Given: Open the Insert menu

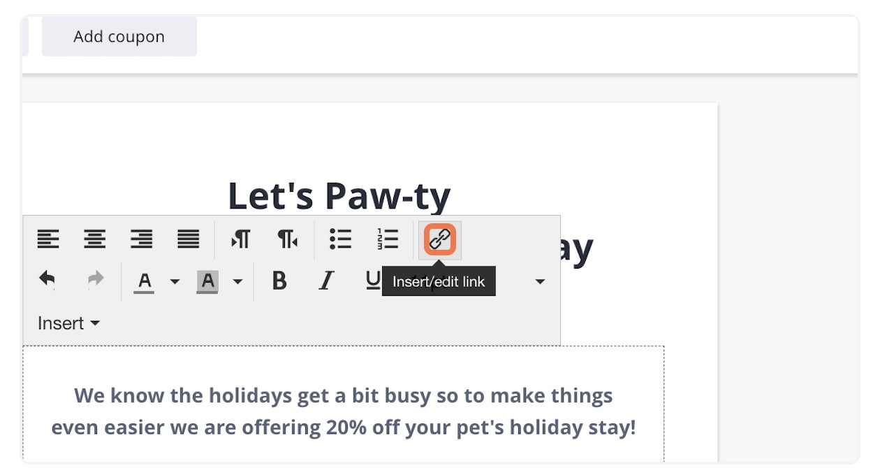Looking at the screenshot, I should point(68,324).
